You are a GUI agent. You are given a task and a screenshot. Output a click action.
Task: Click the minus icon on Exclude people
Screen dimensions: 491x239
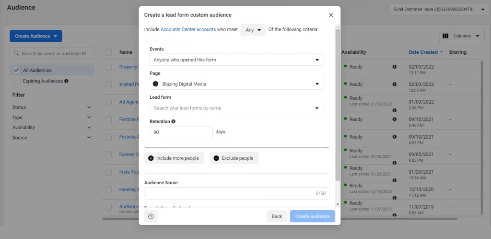pyautogui.click(x=216, y=158)
